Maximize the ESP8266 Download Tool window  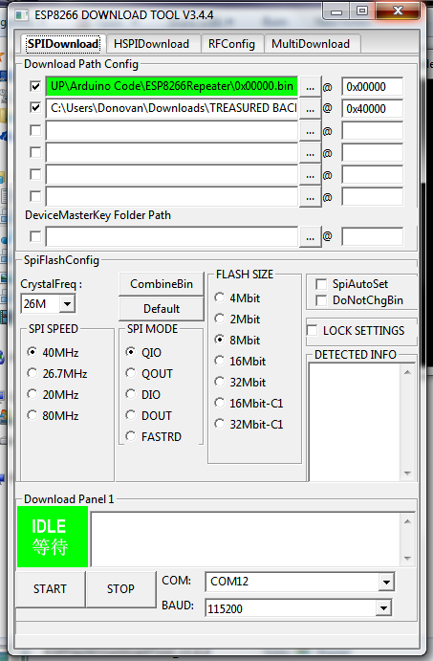pos(362,11)
